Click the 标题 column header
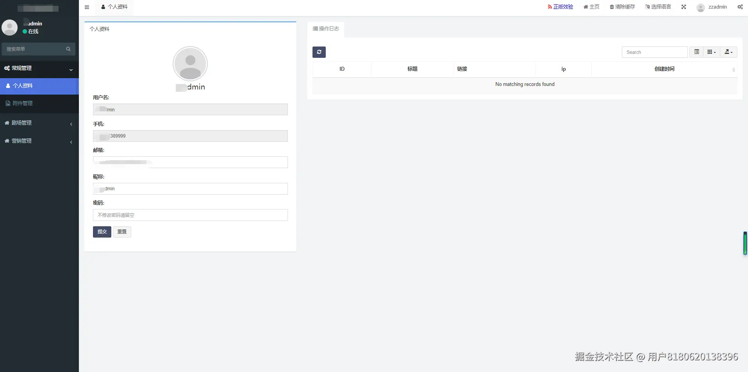 pyautogui.click(x=412, y=69)
